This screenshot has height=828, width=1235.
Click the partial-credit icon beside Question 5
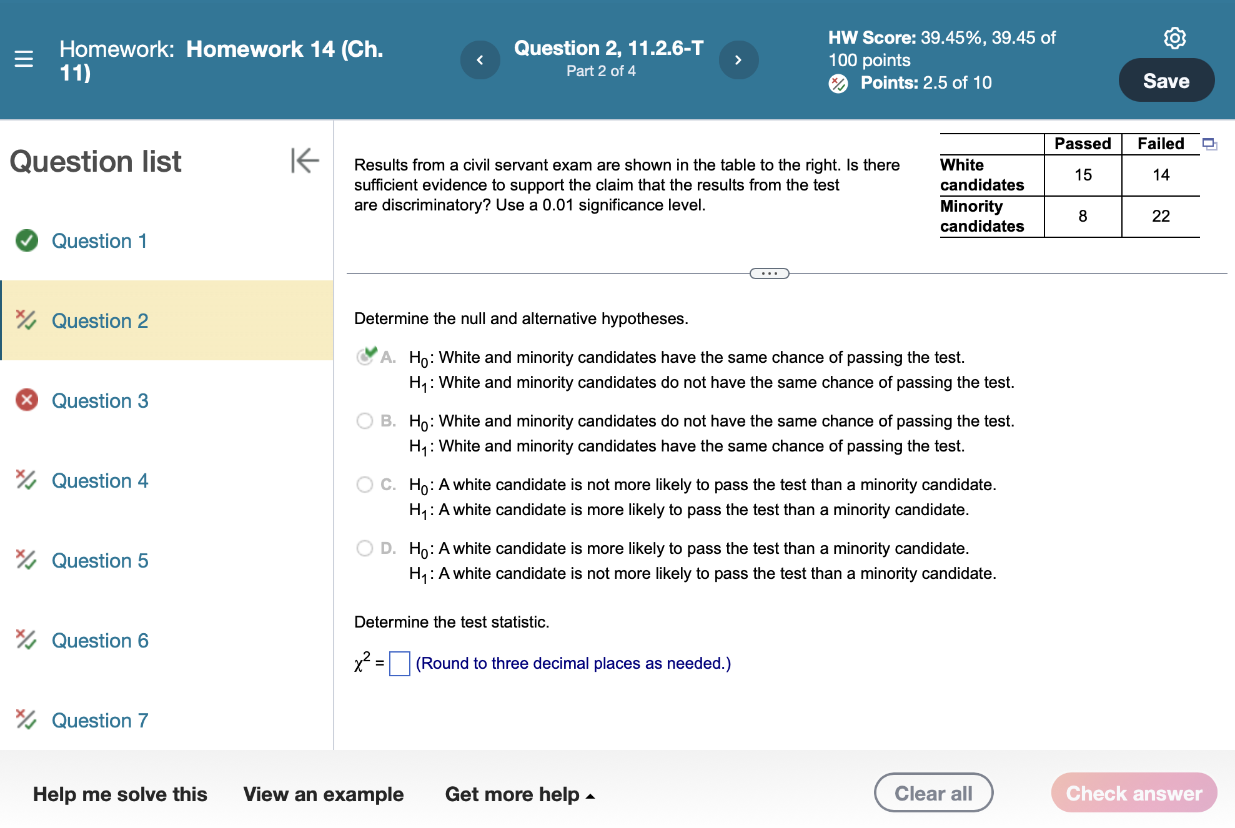pyautogui.click(x=26, y=560)
